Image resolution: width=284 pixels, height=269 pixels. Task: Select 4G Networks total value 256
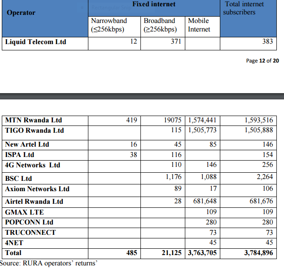tap(267, 165)
